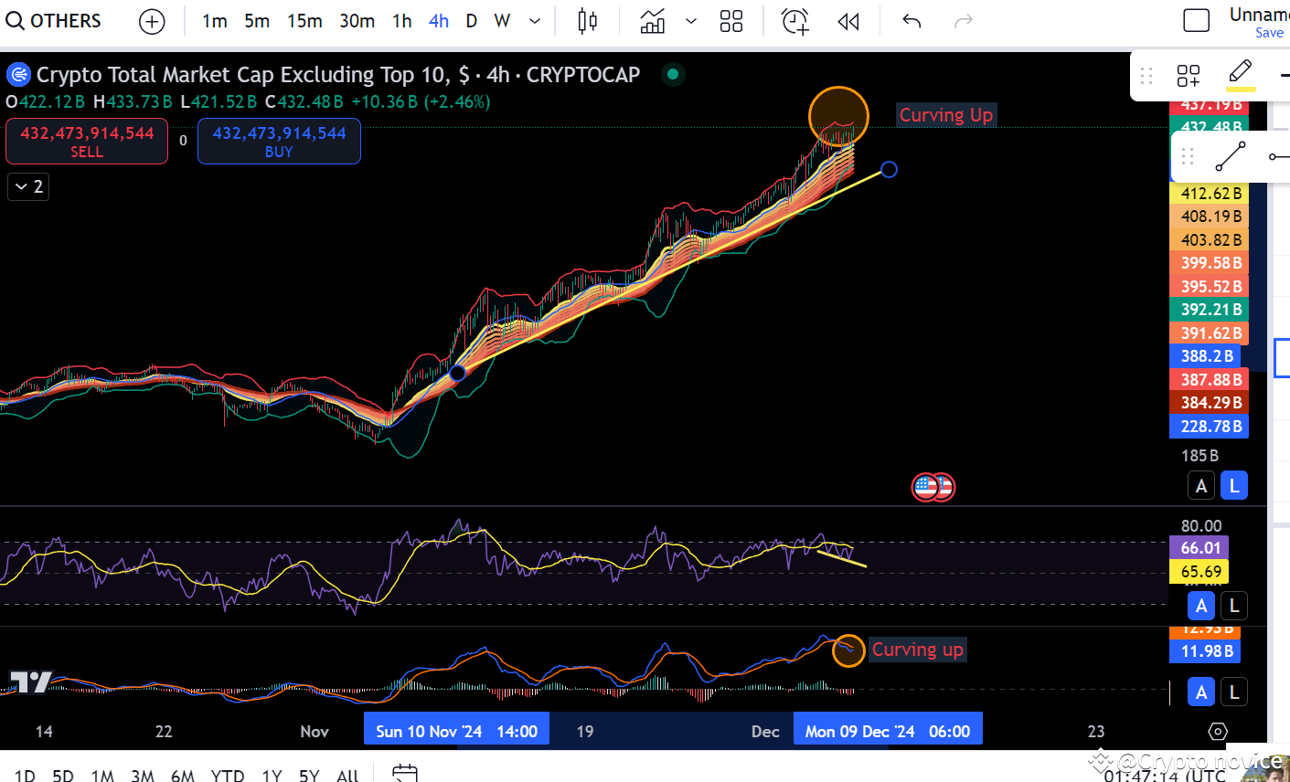Viewport: 1290px width, 782px height.
Task: Toggle Log scale on the bottom MACD pane
Action: click(x=1234, y=692)
